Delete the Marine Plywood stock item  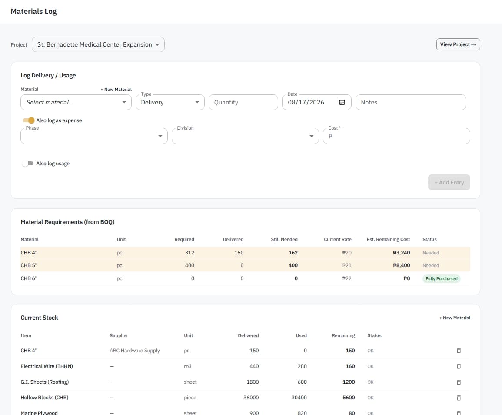(x=459, y=413)
